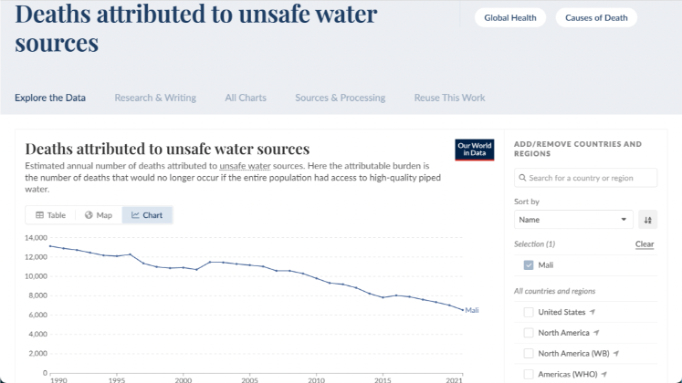Open the Sort by Name dropdown
The width and height of the screenshot is (682, 383).
(x=573, y=220)
